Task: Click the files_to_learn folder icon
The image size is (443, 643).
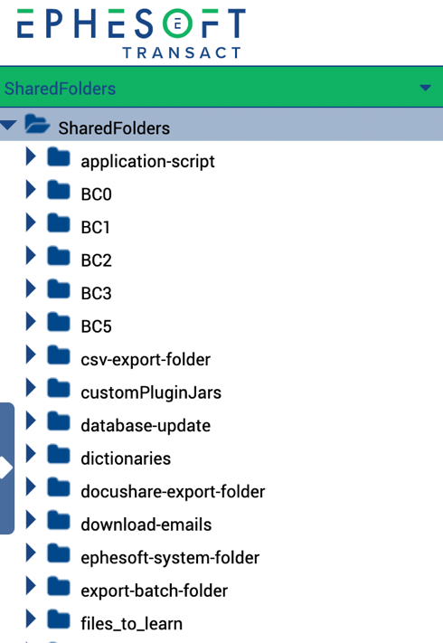Action: click(59, 619)
